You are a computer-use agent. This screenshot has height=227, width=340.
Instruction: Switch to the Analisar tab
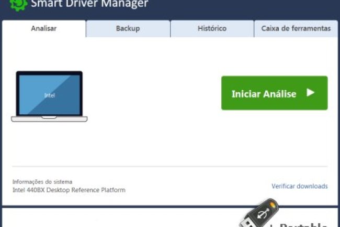pyautogui.click(x=43, y=28)
